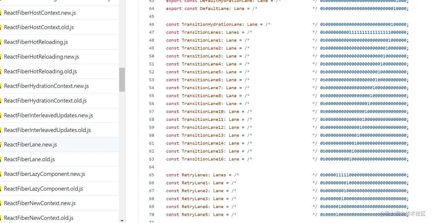
Task: Click the binary value on the RetryLane1 line
Action: (363, 183)
